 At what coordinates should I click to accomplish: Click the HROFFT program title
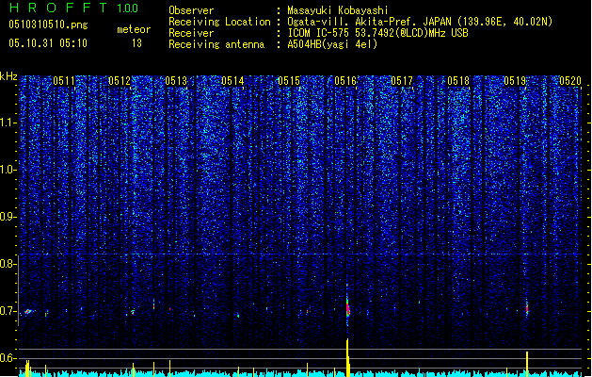[x=58, y=8]
